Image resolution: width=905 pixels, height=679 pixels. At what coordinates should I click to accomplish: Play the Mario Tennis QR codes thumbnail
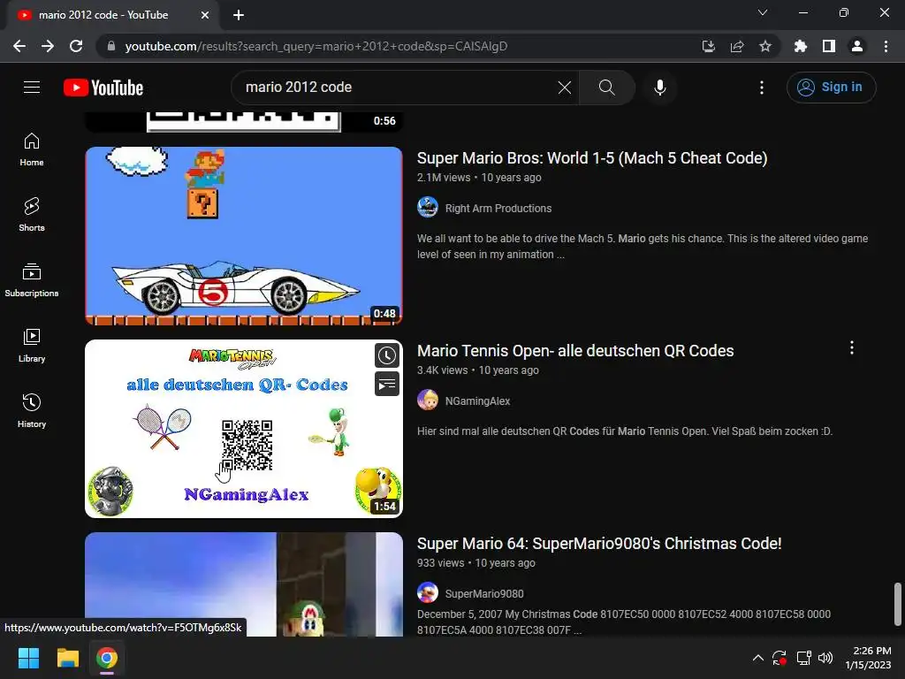(x=244, y=429)
